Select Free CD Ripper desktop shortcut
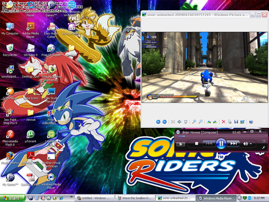This screenshot has width=269, height=202. 51,50
